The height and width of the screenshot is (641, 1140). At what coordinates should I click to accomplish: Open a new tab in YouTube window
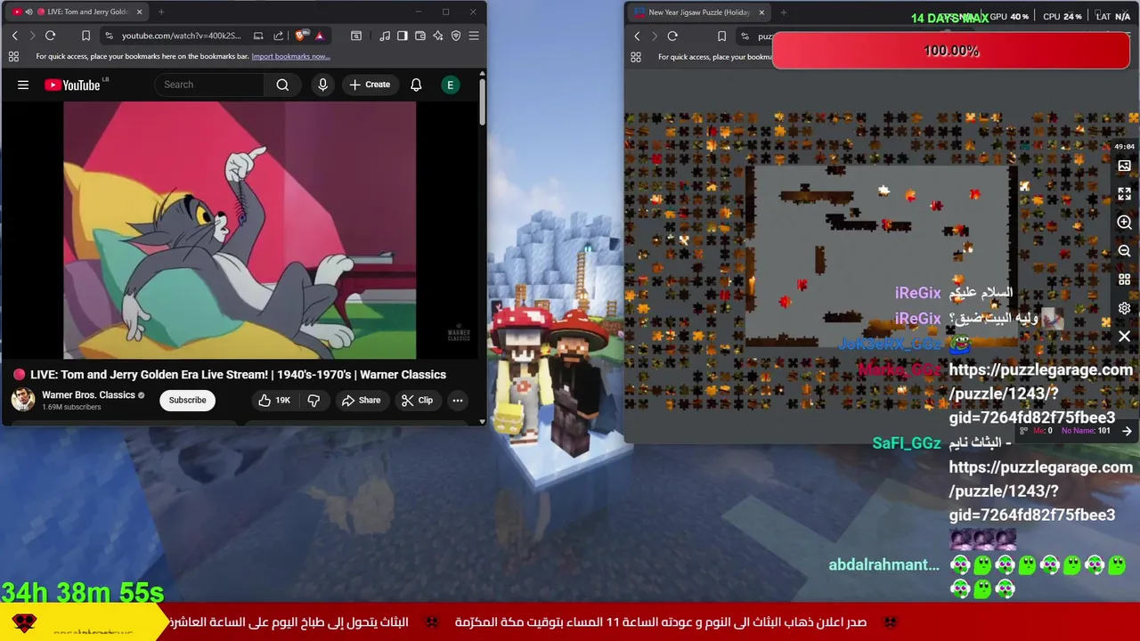click(161, 12)
